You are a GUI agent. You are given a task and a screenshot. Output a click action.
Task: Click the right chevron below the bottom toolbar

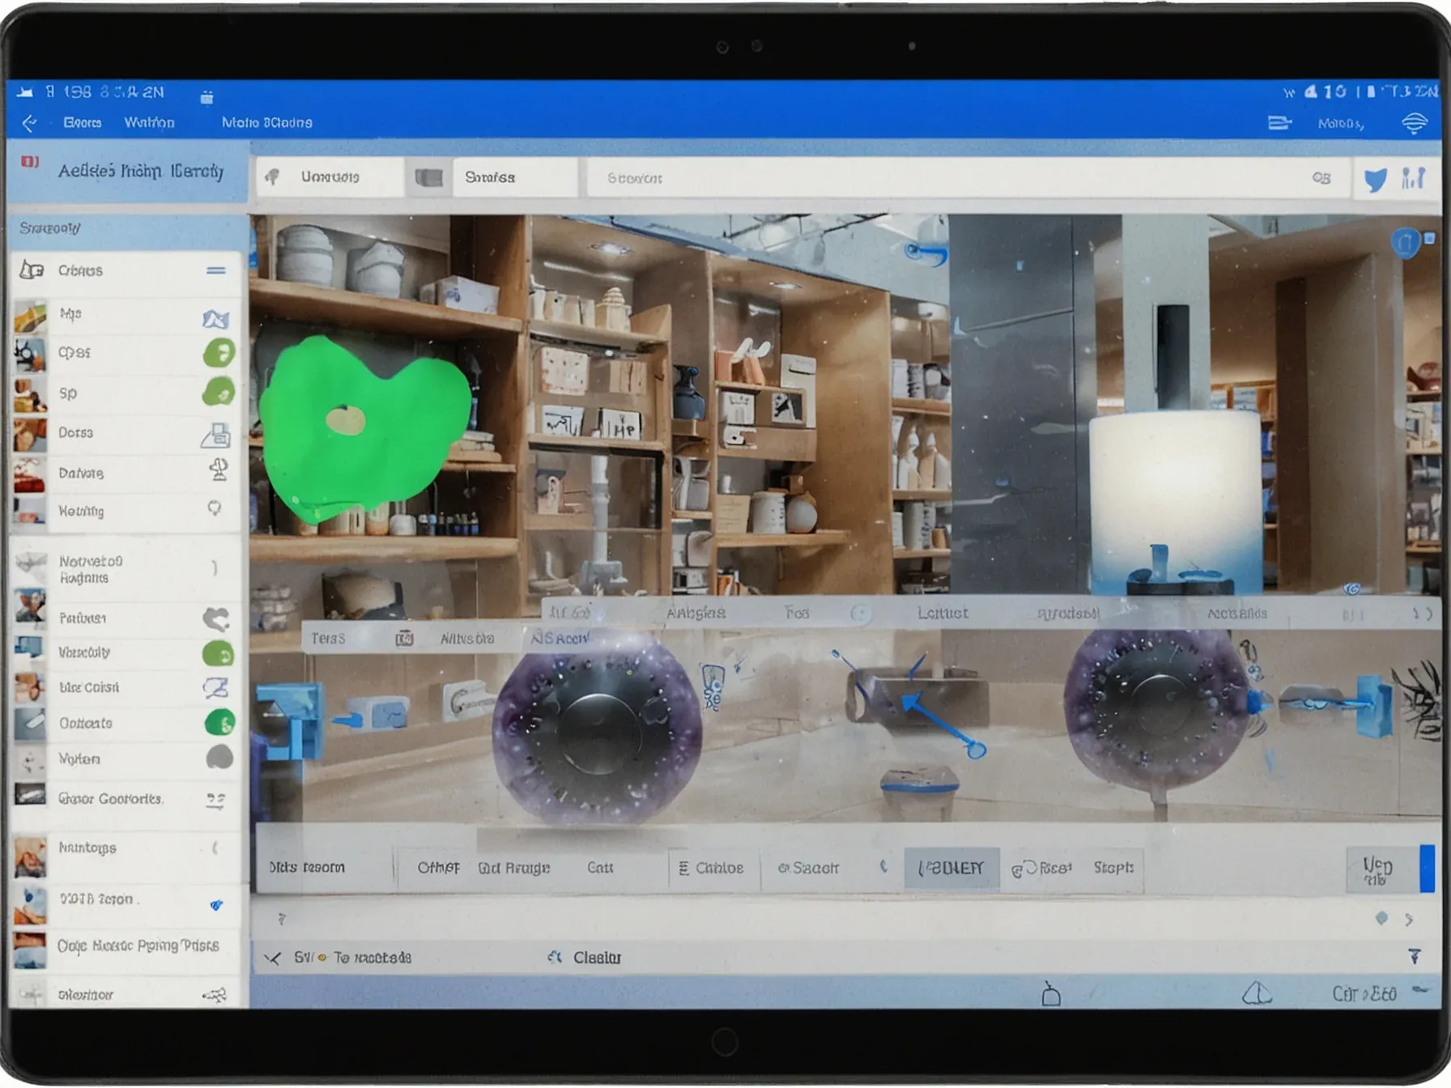click(1410, 920)
